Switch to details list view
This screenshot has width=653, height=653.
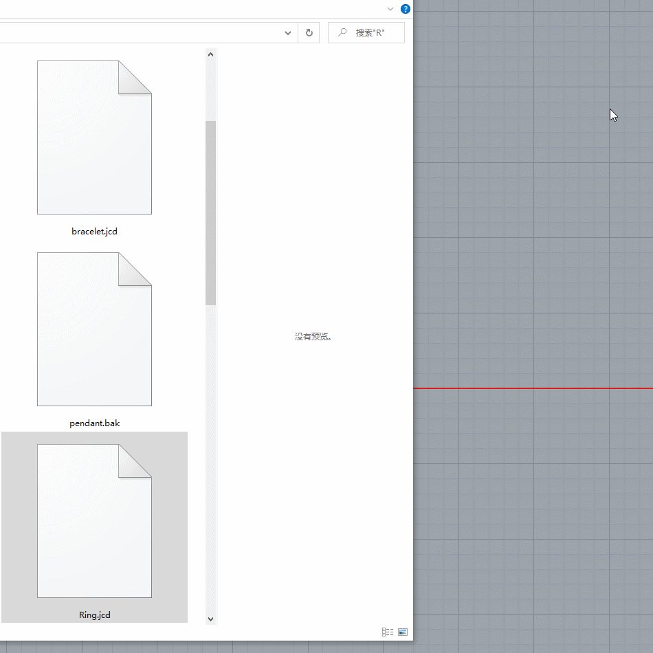point(388,632)
